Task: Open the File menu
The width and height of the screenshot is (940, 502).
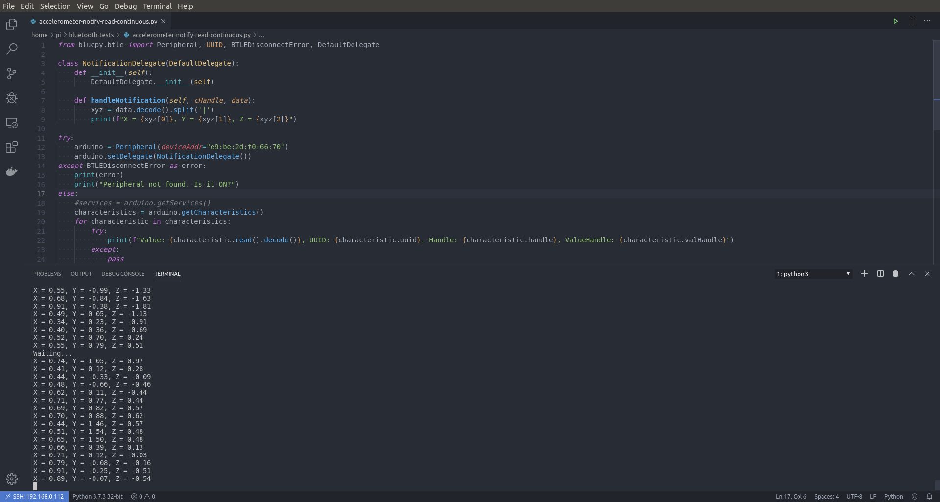Action: (x=9, y=6)
